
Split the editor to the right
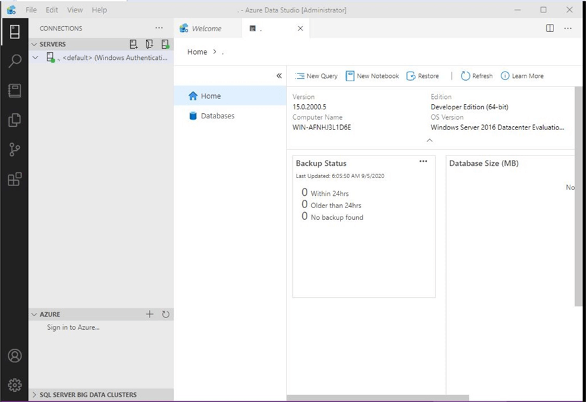[x=550, y=29]
